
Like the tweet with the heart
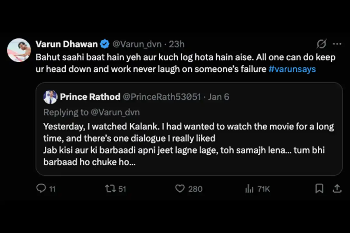tap(180, 189)
